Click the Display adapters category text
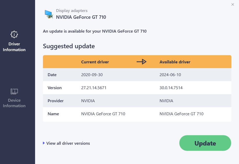 (x=72, y=11)
